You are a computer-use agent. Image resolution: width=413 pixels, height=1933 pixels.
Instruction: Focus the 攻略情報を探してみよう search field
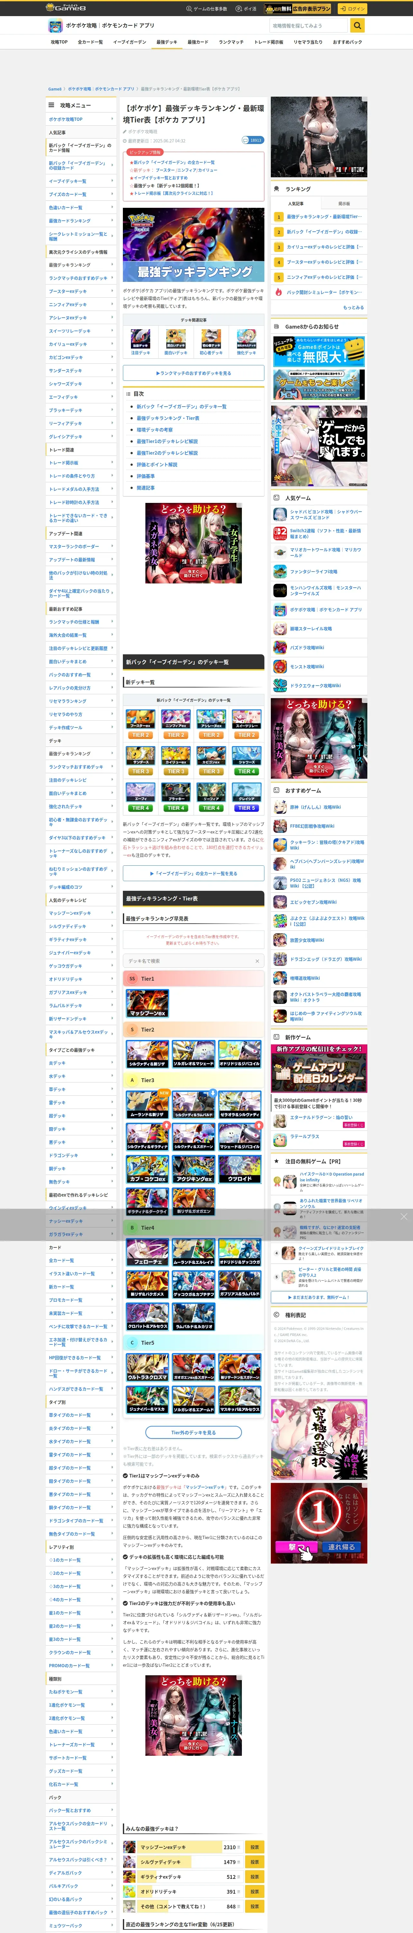coord(309,25)
